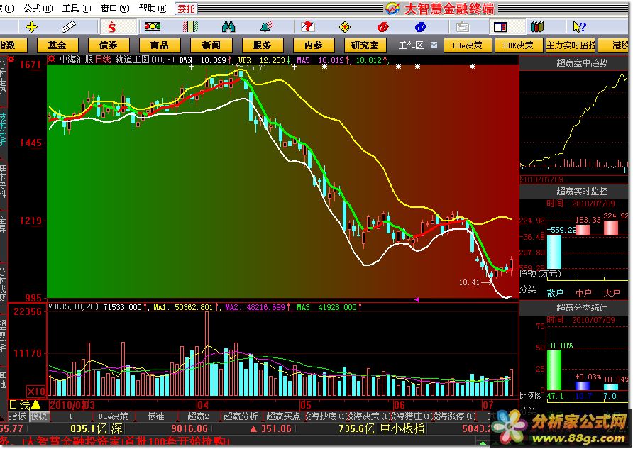633x449 pixels.
Task: Activate the What's This help pointer
Action: (579, 27)
